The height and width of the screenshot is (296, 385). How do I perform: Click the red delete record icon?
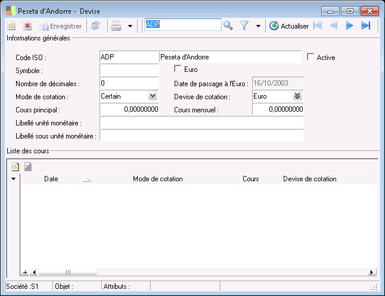pos(27,26)
